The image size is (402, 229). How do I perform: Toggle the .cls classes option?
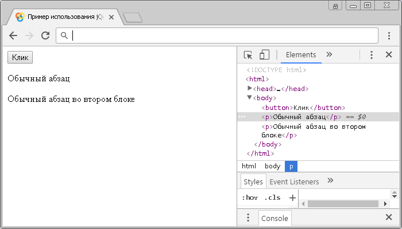(272, 198)
